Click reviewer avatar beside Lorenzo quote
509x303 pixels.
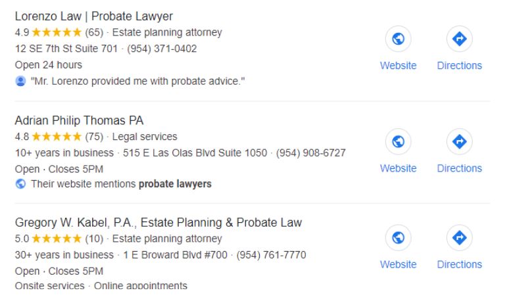[x=20, y=81]
